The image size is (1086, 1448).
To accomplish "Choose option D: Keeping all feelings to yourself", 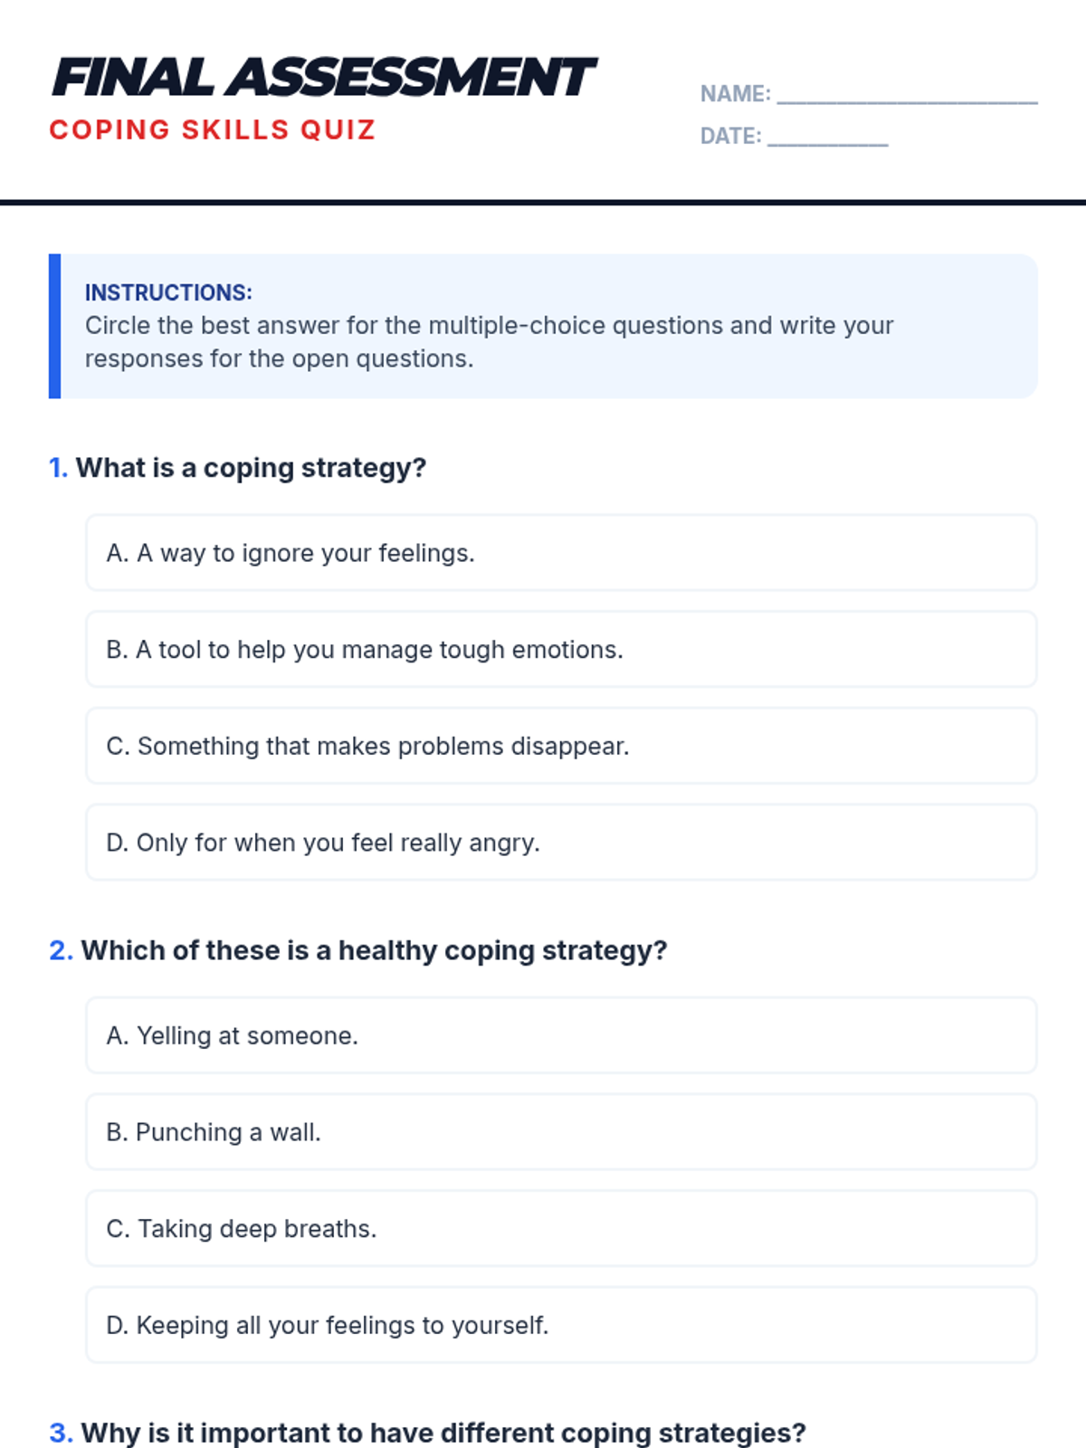I will click(x=561, y=1325).
